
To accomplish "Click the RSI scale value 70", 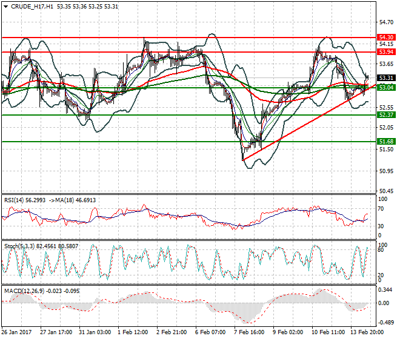I will pos(381,209).
